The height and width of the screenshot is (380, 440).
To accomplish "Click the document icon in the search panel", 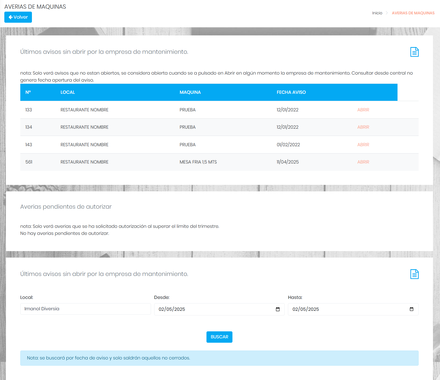I will click(414, 274).
